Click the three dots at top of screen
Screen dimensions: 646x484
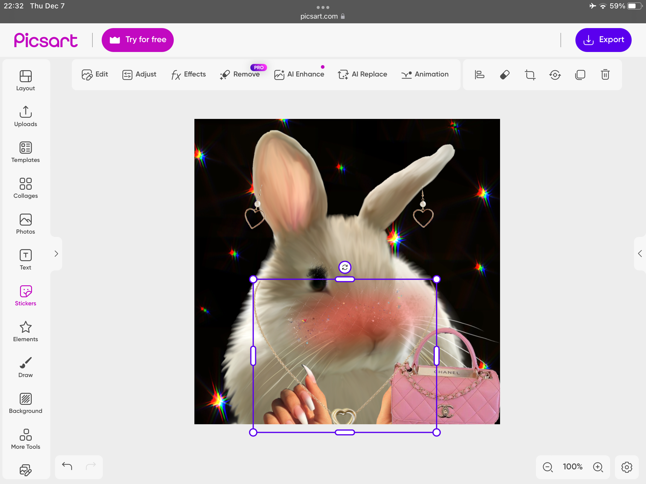323,7
